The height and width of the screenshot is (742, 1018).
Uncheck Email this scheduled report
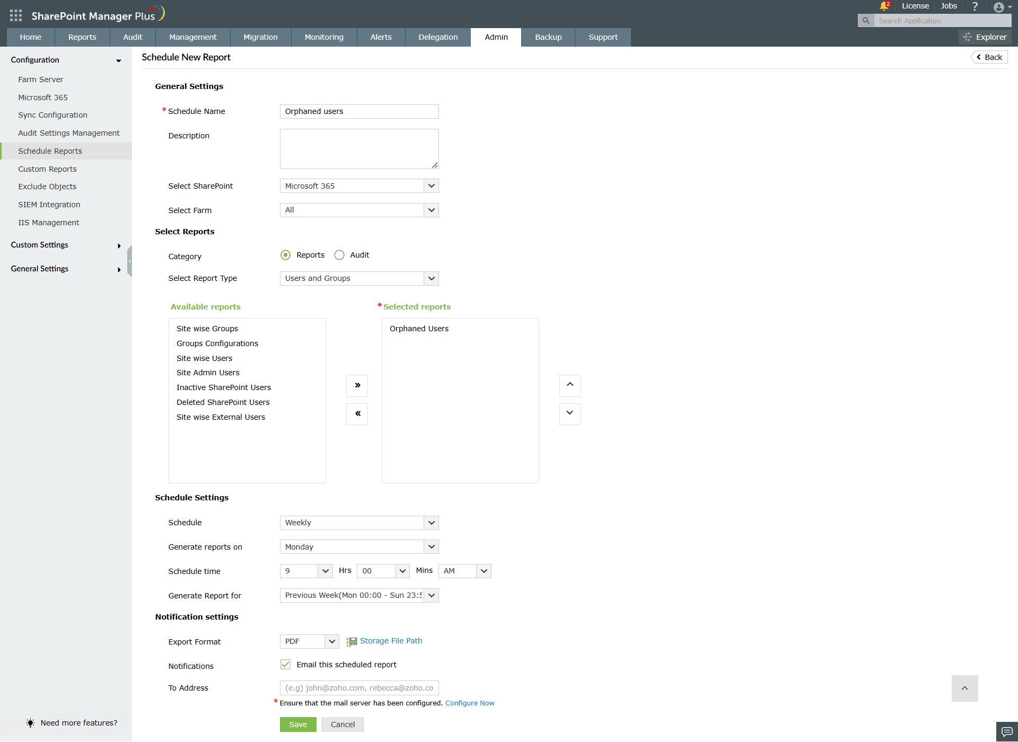click(x=286, y=664)
